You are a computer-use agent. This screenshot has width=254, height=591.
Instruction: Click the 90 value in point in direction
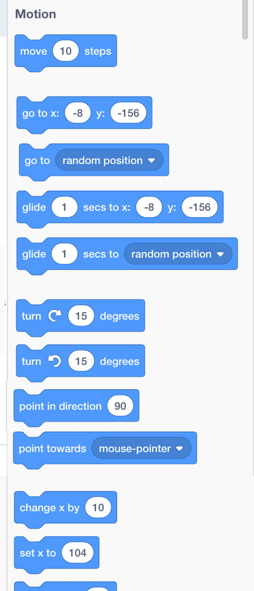[120, 406]
